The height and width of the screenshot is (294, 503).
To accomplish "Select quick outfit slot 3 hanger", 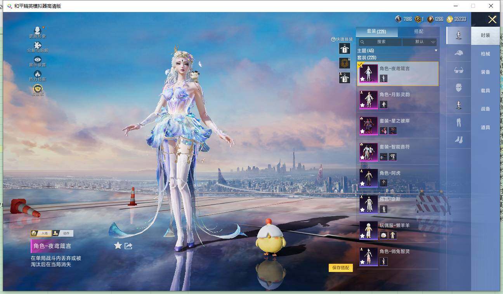I will pyautogui.click(x=345, y=78).
